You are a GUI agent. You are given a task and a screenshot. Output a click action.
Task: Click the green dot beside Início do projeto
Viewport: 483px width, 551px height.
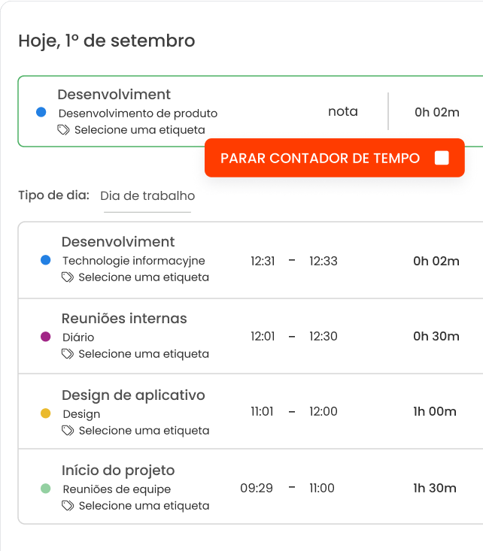pyautogui.click(x=46, y=489)
